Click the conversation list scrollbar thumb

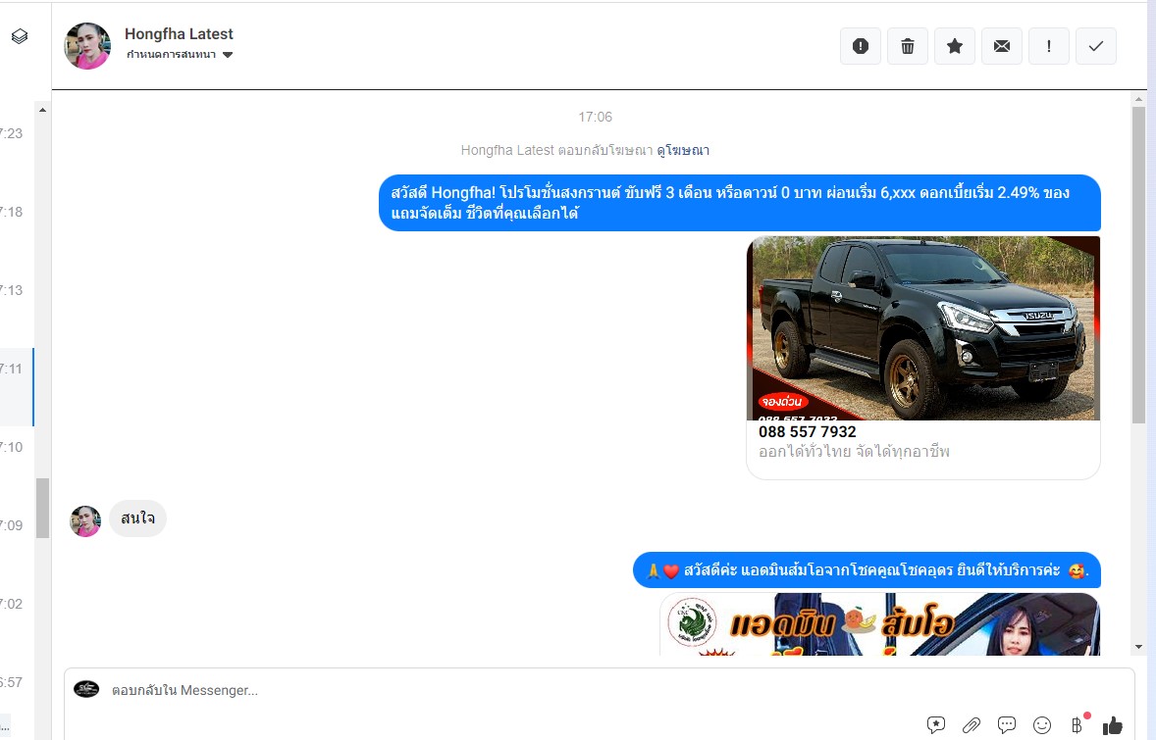(43, 508)
